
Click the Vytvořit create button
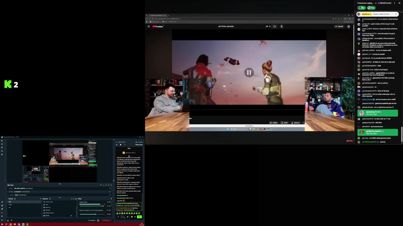click(339, 26)
